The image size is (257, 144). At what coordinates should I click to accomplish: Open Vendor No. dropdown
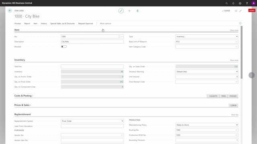122,135
